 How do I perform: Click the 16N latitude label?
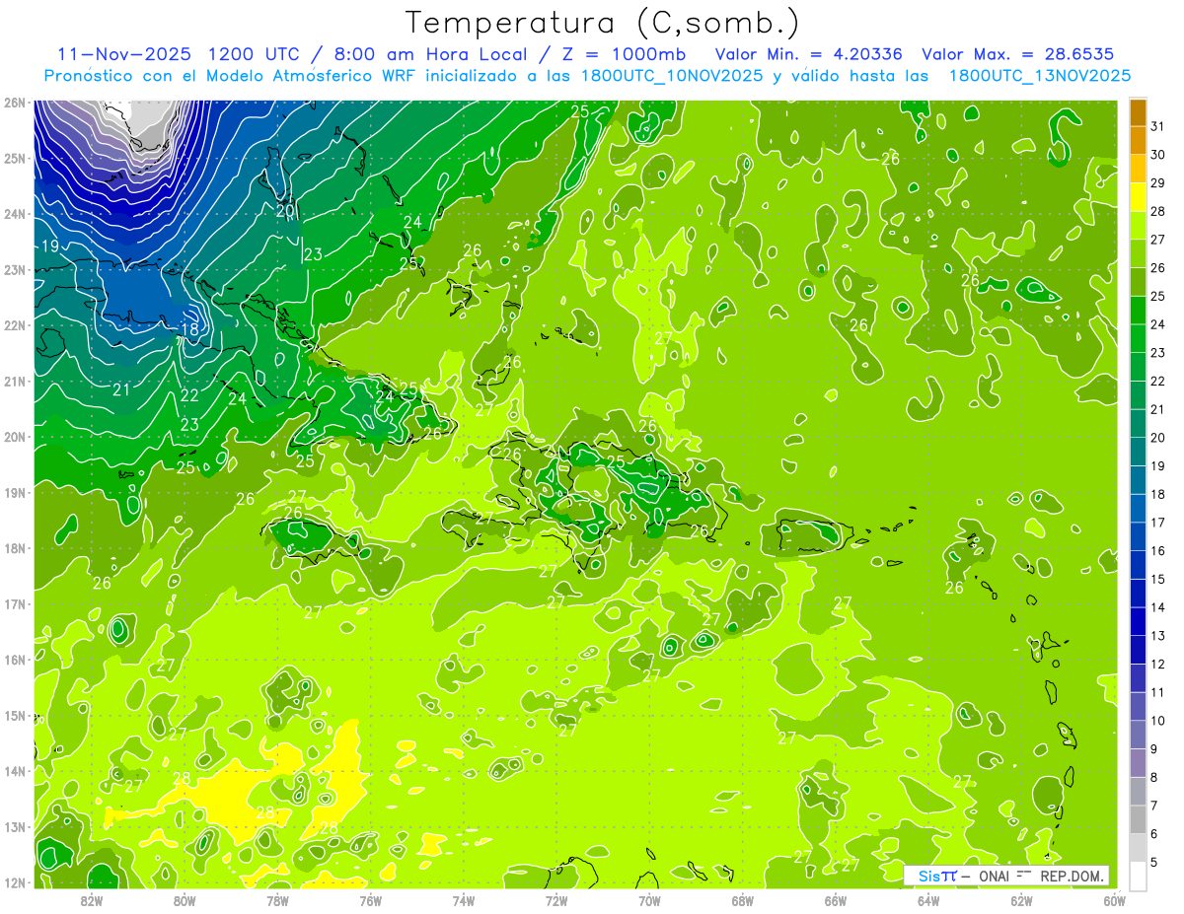tap(14, 660)
